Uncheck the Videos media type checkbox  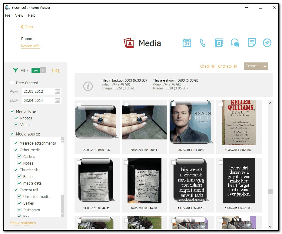(x=16, y=125)
